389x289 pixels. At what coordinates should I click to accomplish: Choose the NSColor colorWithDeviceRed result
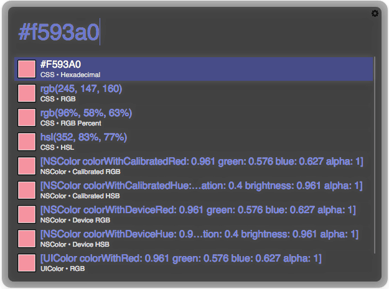click(194, 214)
